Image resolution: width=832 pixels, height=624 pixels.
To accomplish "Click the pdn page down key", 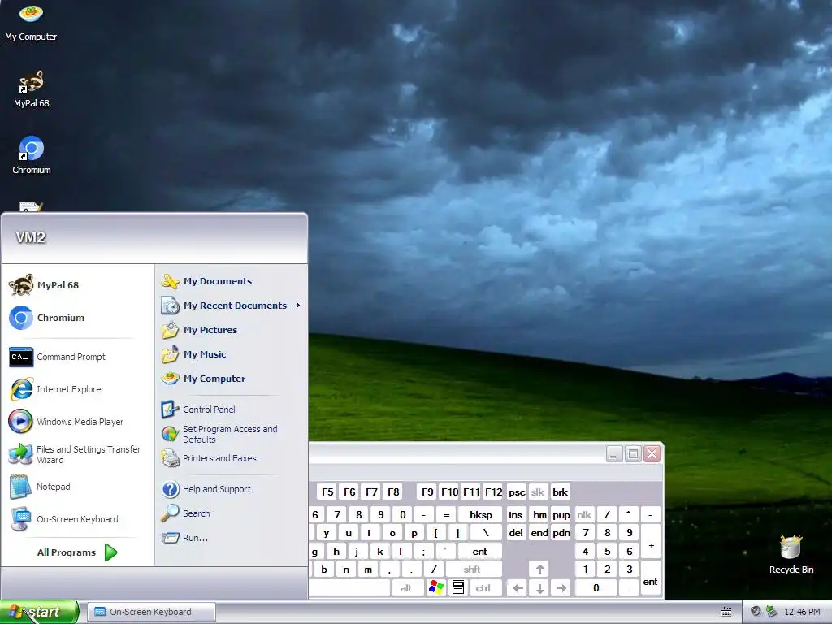I will (x=561, y=532).
